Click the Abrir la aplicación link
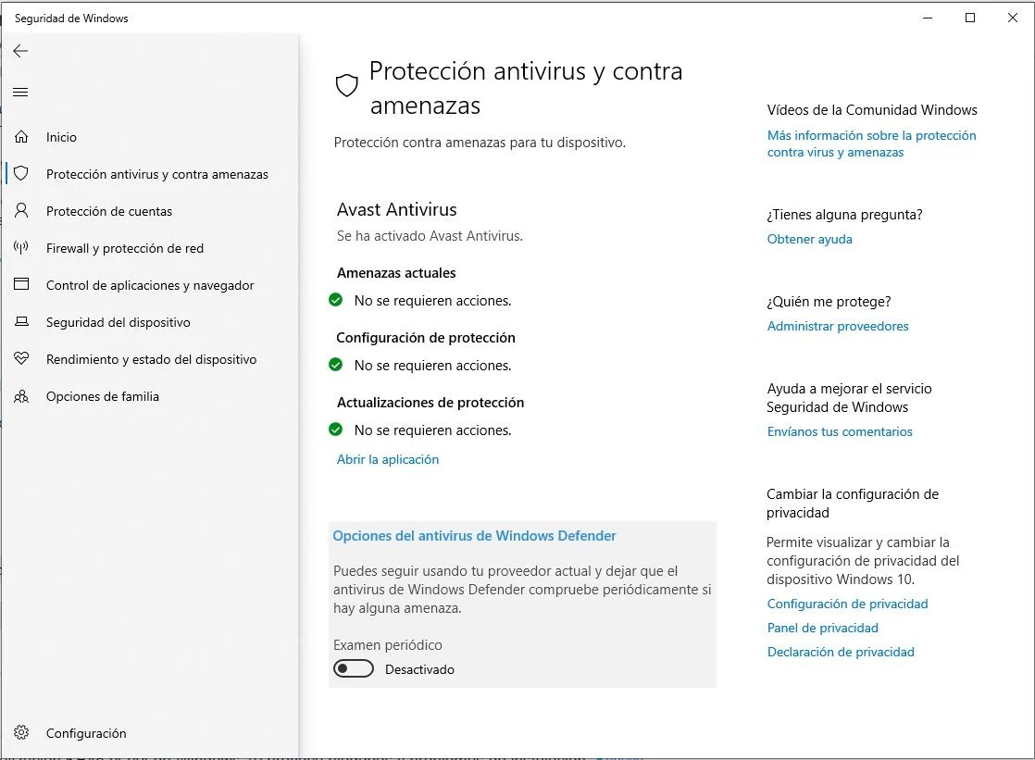 387,459
